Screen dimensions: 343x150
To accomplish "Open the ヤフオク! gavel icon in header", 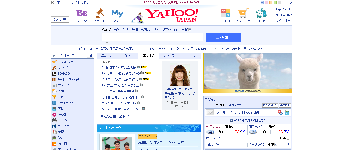I will pyautogui.click(x=100, y=13).
